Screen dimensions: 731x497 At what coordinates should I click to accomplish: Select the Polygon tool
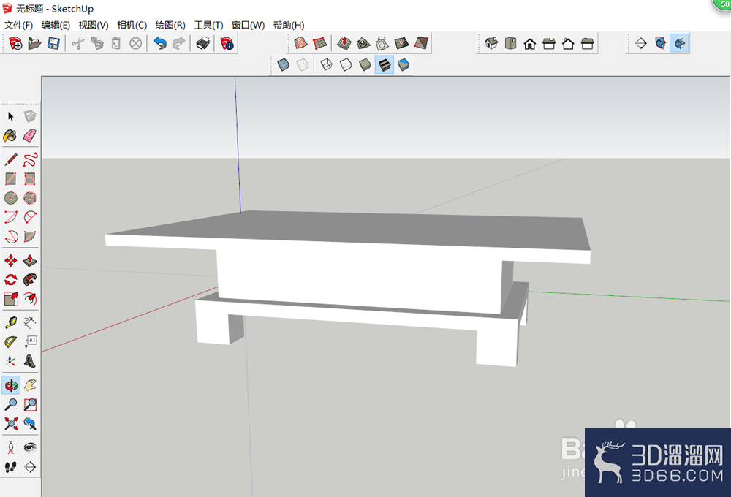[x=30, y=198]
